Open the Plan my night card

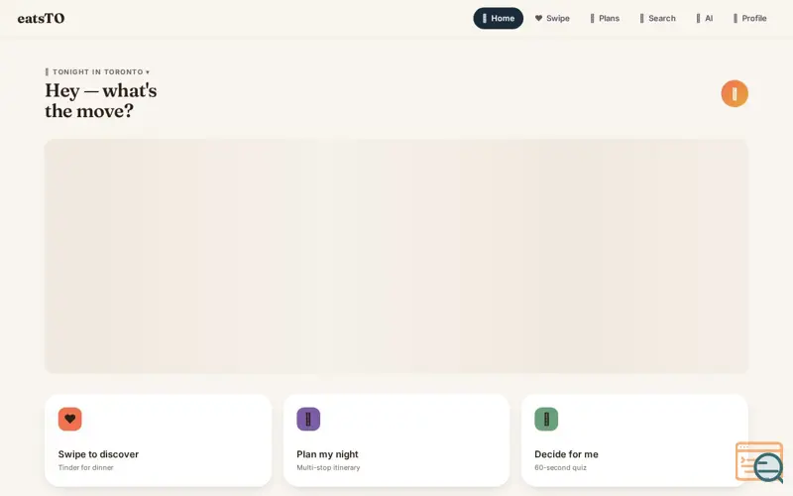[x=396, y=440]
